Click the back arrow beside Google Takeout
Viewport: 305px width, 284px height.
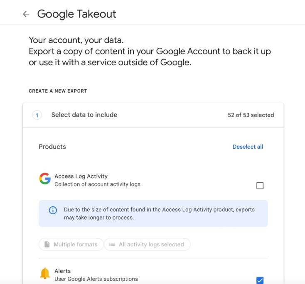pyautogui.click(x=26, y=14)
